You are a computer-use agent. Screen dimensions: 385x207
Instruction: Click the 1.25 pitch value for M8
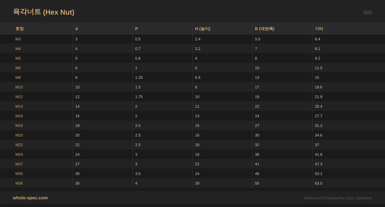pyautogui.click(x=139, y=78)
